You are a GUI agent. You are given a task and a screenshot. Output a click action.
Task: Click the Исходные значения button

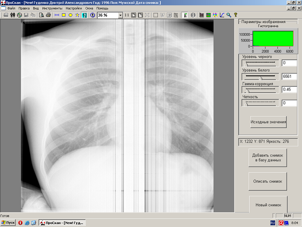(x=268, y=122)
